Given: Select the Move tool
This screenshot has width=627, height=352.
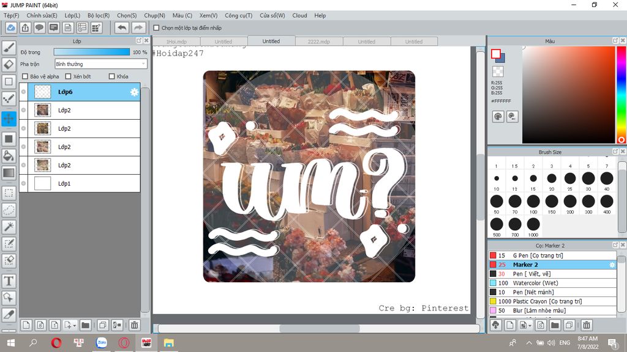Looking at the screenshot, I should tap(9, 119).
